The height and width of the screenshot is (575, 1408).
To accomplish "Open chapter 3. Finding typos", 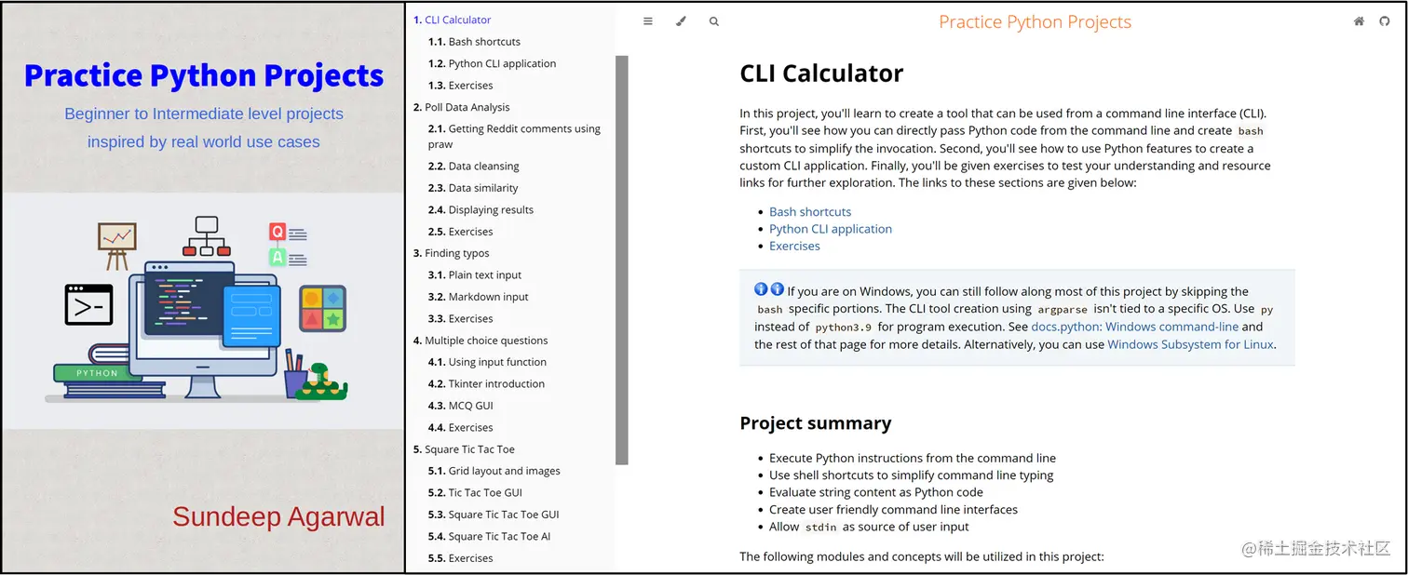I will (x=451, y=253).
